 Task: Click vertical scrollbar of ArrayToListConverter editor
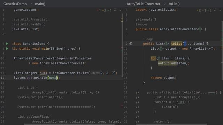click(x=222, y=50)
